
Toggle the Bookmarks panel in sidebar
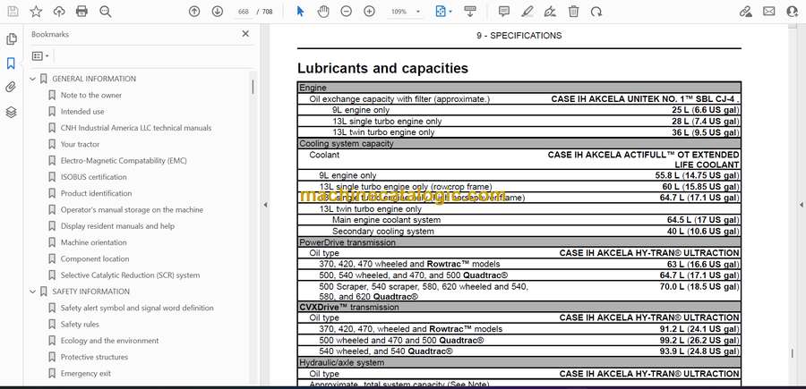11,63
